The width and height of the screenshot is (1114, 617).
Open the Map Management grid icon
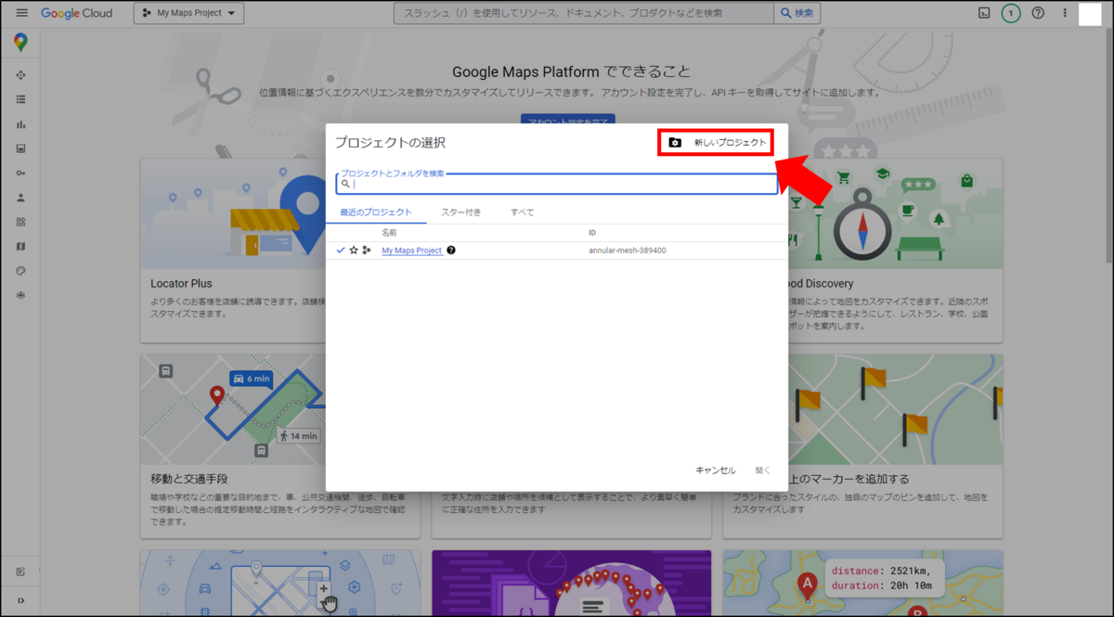pos(20,222)
